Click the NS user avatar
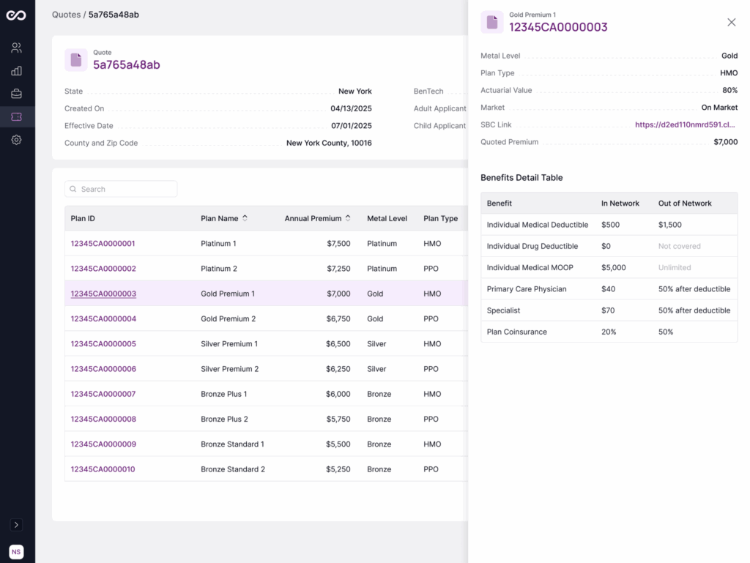Screen dimensions: 750x563 click(16, 552)
